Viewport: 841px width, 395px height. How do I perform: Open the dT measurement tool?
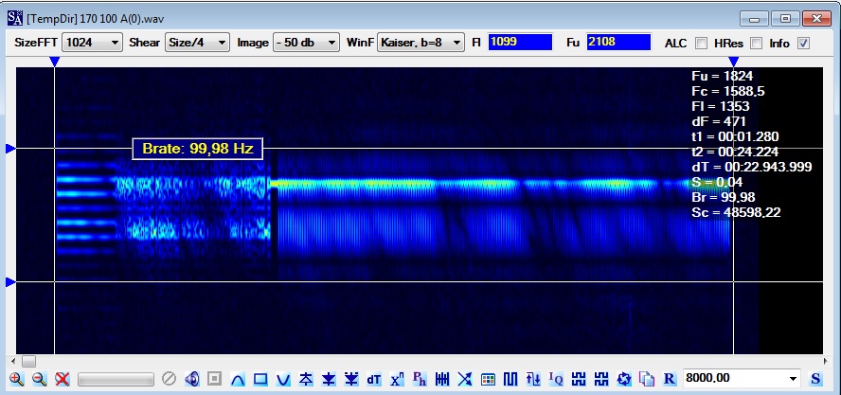pos(374,379)
